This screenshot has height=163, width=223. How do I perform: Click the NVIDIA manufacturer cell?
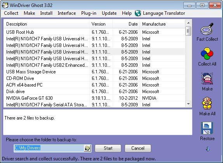tap(149, 98)
